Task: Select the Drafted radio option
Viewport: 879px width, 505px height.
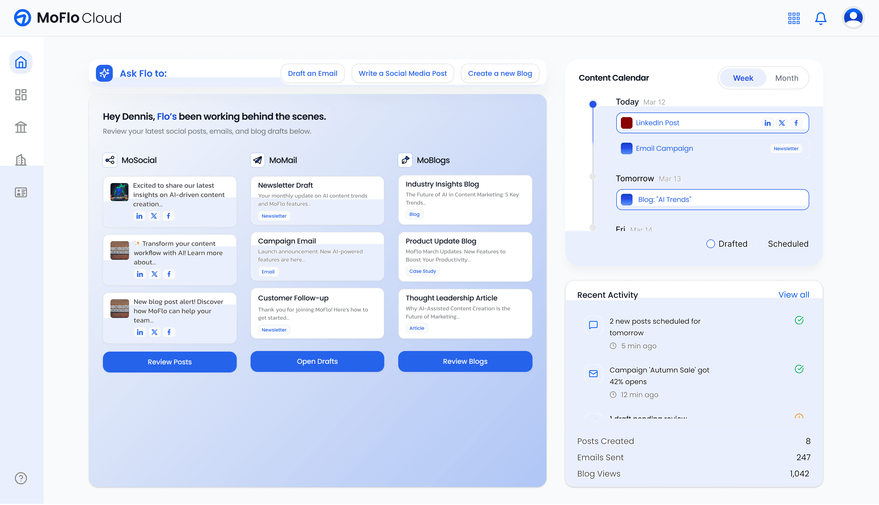Action: pos(710,244)
